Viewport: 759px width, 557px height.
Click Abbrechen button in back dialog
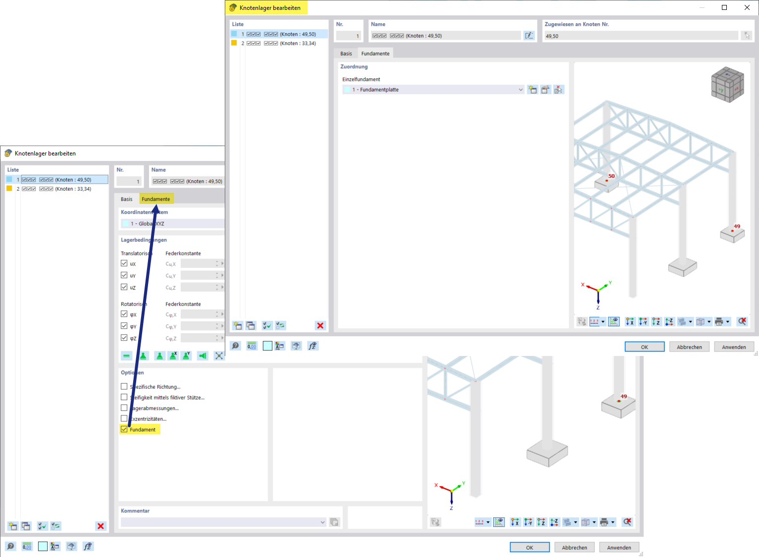tap(574, 548)
